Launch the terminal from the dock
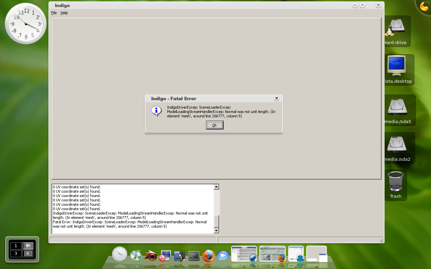The width and height of the screenshot is (431, 269). tap(194, 256)
